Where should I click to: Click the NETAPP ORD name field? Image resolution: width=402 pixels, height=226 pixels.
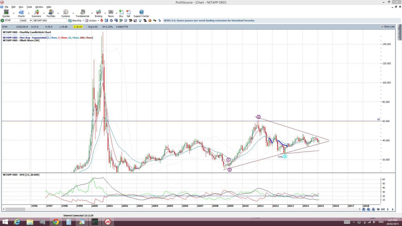pyautogui.click(x=50, y=20)
